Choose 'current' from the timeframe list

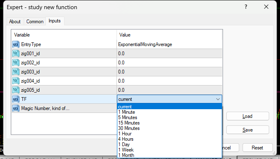point(169,107)
